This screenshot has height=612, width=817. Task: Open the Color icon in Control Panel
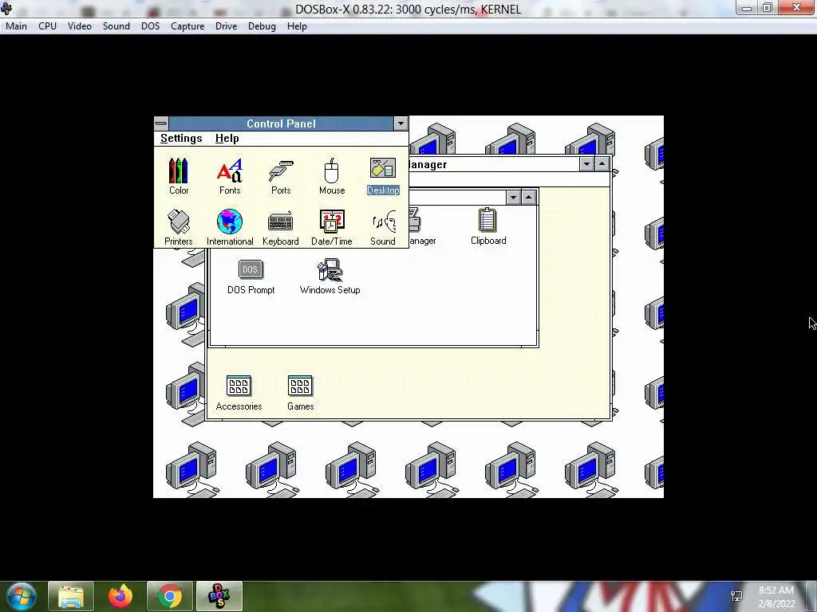(x=178, y=176)
